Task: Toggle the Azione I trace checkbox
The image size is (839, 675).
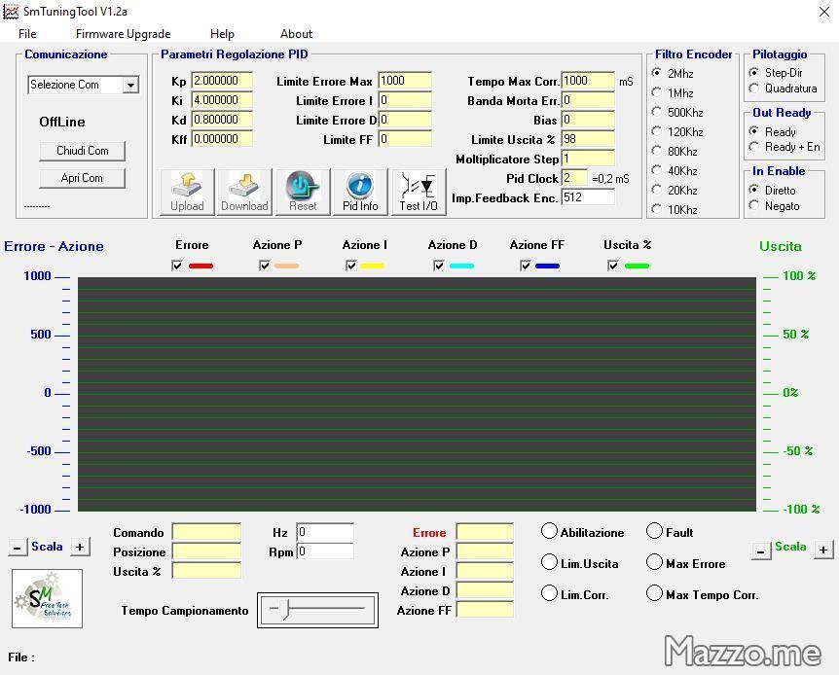Action: click(351, 266)
